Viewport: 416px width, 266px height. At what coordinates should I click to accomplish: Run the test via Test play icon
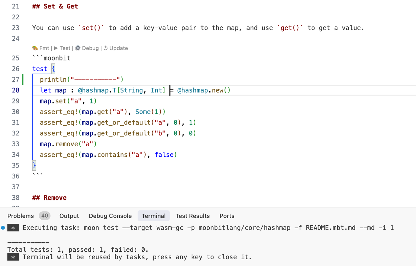pyautogui.click(x=56, y=48)
